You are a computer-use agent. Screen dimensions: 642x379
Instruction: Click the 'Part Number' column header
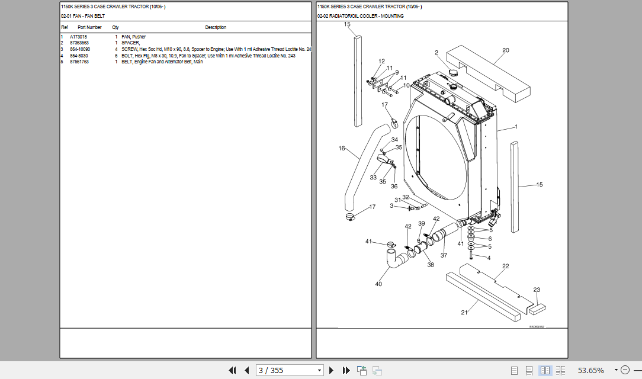click(x=89, y=27)
